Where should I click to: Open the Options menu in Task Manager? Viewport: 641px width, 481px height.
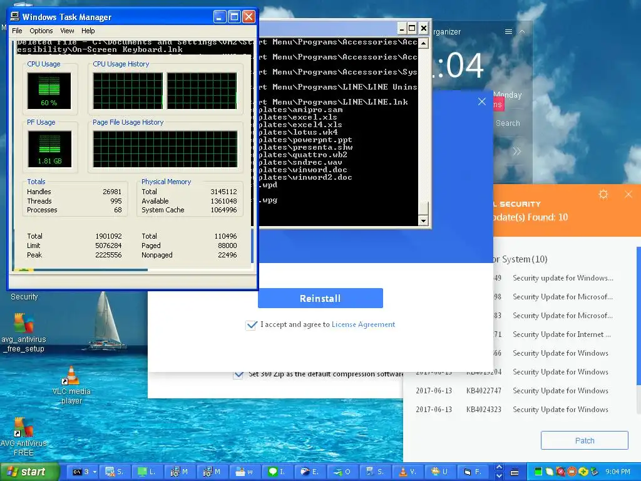41,31
